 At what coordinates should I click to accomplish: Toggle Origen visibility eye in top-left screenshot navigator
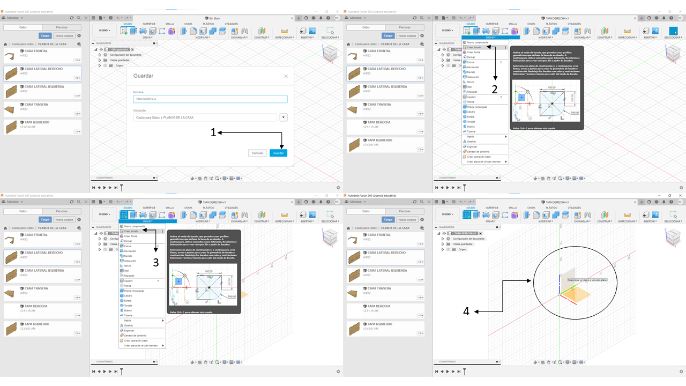(105, 65)
